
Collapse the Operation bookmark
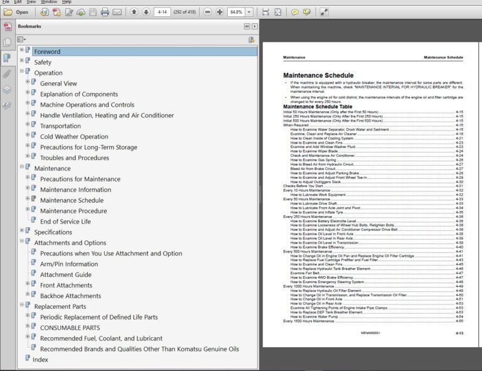pyautogui.click(x=22, y=71)
